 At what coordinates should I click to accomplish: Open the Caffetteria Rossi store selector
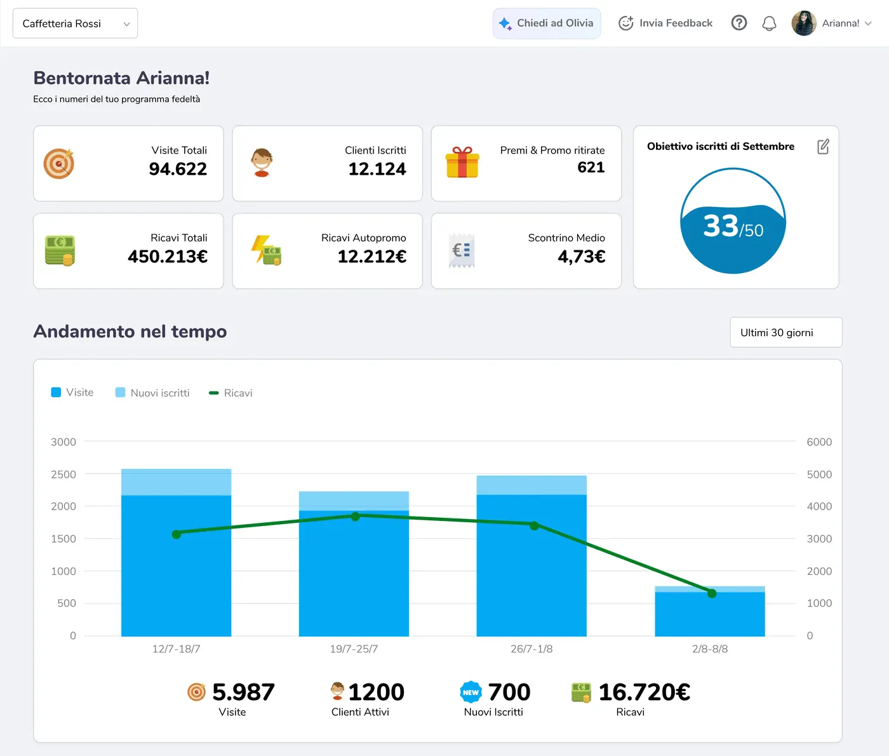[75, 24]
